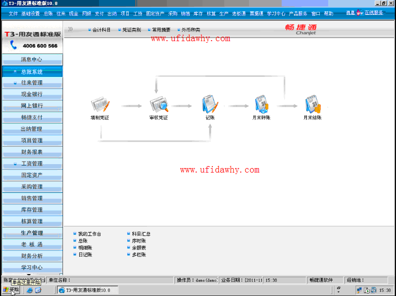Click the 业务日期 status field
Viewport: 396px width, 296px height.
click(x=241, y=280)
